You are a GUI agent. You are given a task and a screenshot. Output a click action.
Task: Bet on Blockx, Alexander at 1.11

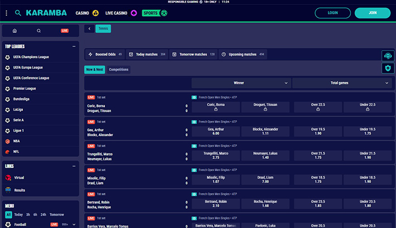click(265, 131)
